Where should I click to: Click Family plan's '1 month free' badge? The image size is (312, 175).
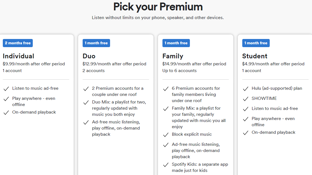click(176, 43)
